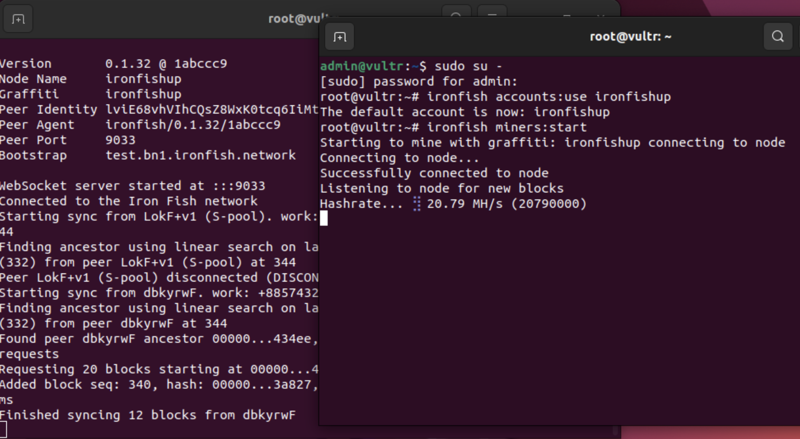Viewport: 800px width, 439px height.
Task: Click the Peer Port value 9033
Action: pyautogui.click(x=120, y=140)
